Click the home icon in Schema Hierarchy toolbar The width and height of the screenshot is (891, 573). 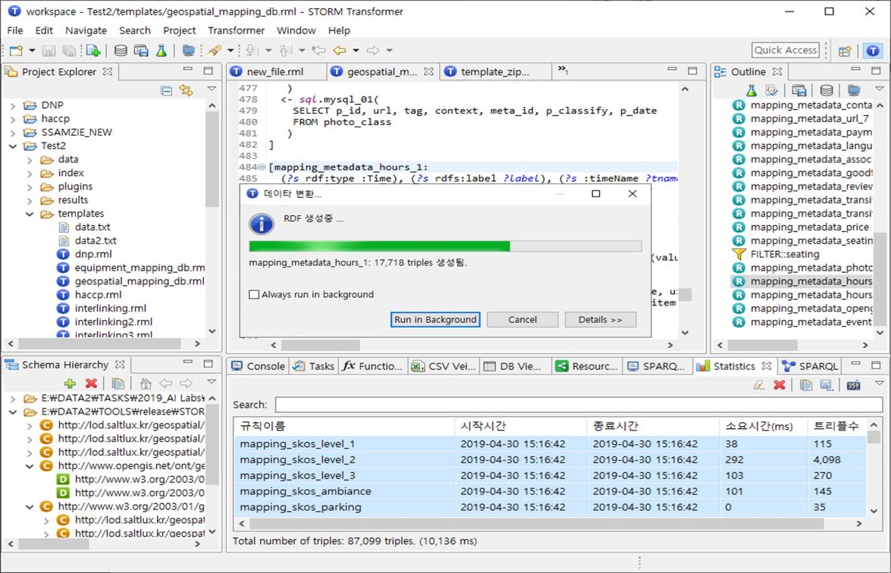tap(146, 384)
